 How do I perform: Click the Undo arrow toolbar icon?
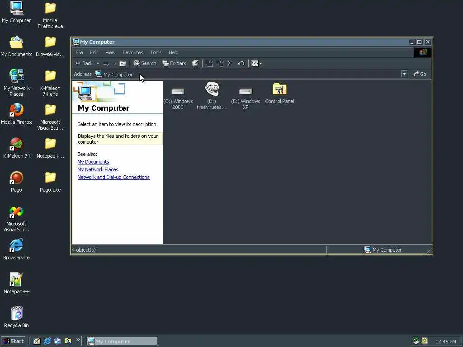[x=241, y=63]
